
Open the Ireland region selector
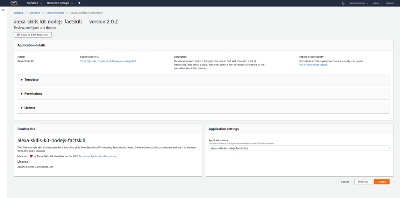[x=377, y=3]
